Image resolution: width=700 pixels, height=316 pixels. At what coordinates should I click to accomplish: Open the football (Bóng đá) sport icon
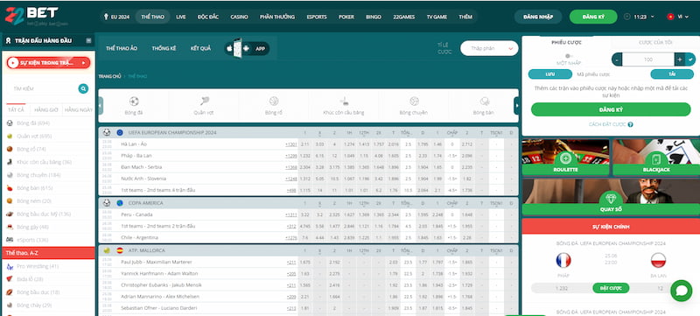(134, 102)
